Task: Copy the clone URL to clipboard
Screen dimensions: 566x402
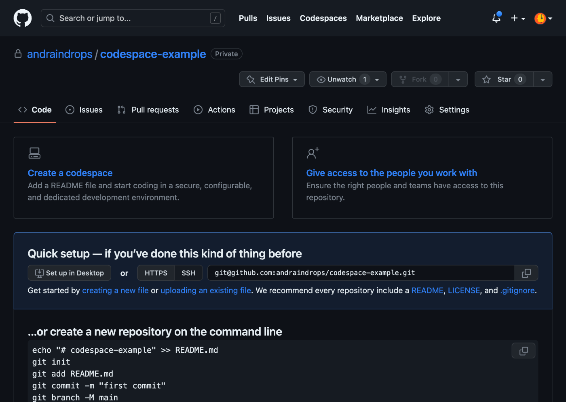Action: (526, 273)
